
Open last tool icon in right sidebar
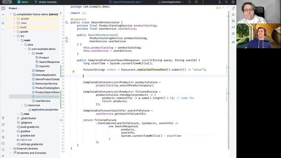pos(233,42)
